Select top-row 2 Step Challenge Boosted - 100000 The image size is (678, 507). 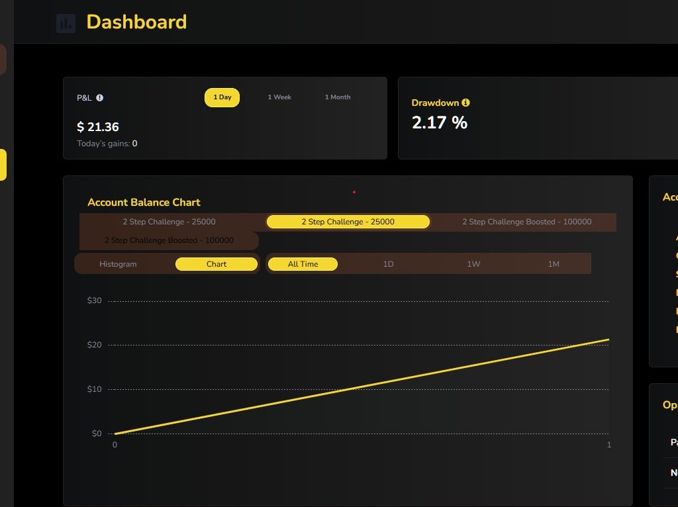coord(526,222)
